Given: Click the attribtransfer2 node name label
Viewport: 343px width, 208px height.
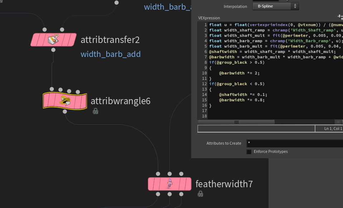Looking at the screenshot, I should click(x=110, y=40).
